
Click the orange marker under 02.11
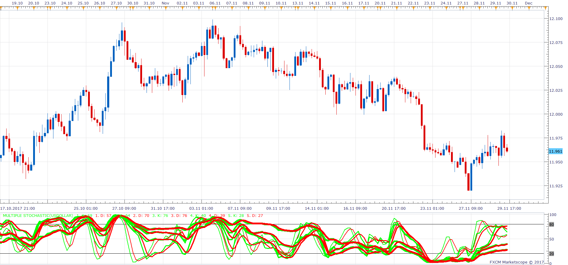(182, 8)
